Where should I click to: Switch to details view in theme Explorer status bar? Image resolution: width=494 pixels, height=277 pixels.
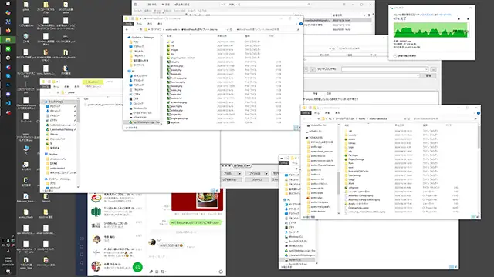(x=296, y=128)
